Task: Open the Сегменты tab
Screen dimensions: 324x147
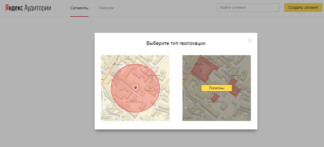Action: click(79, 8)
